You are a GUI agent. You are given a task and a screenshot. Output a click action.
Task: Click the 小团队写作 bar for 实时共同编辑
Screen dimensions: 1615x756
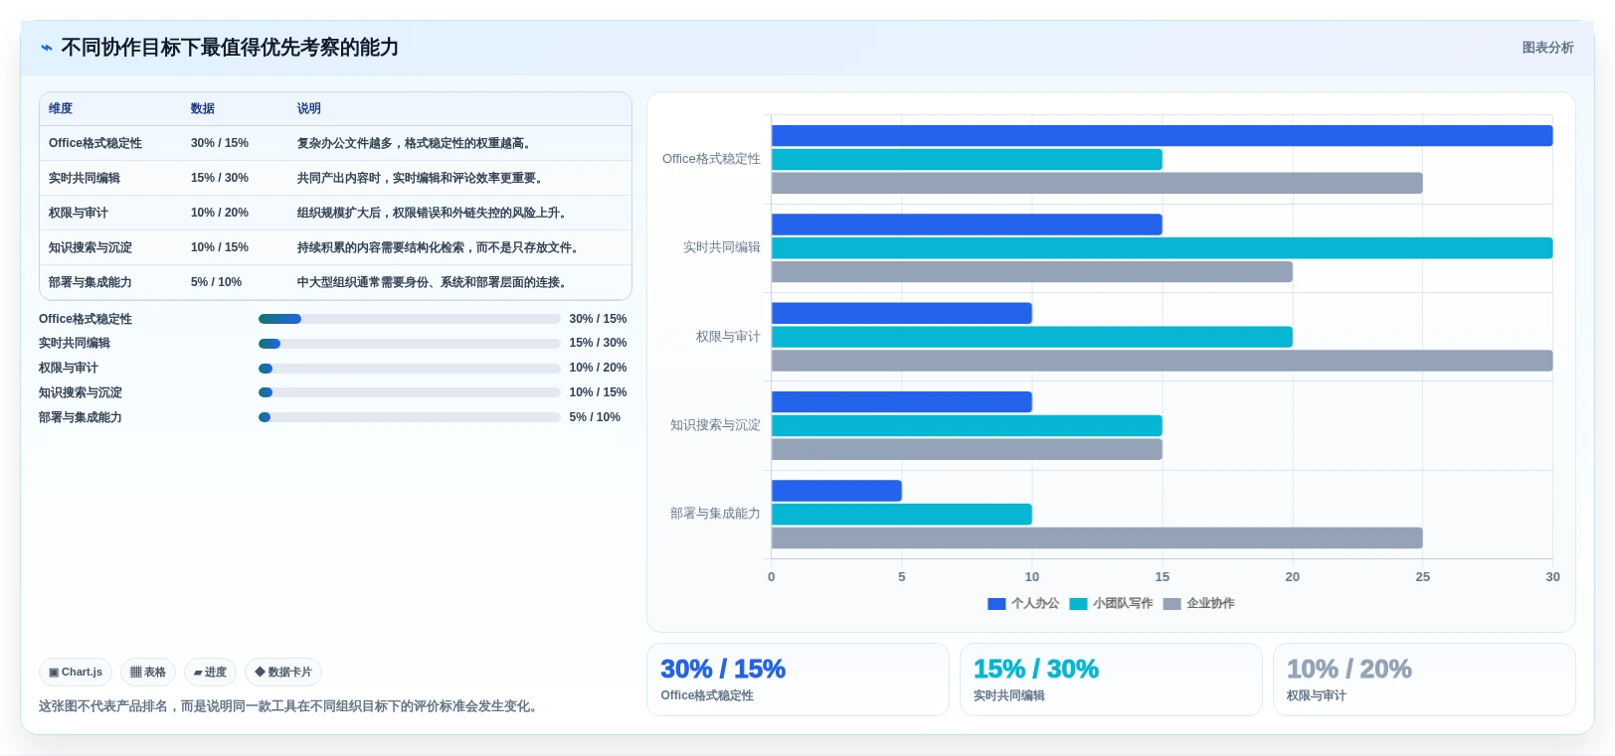pos(1162,248)
